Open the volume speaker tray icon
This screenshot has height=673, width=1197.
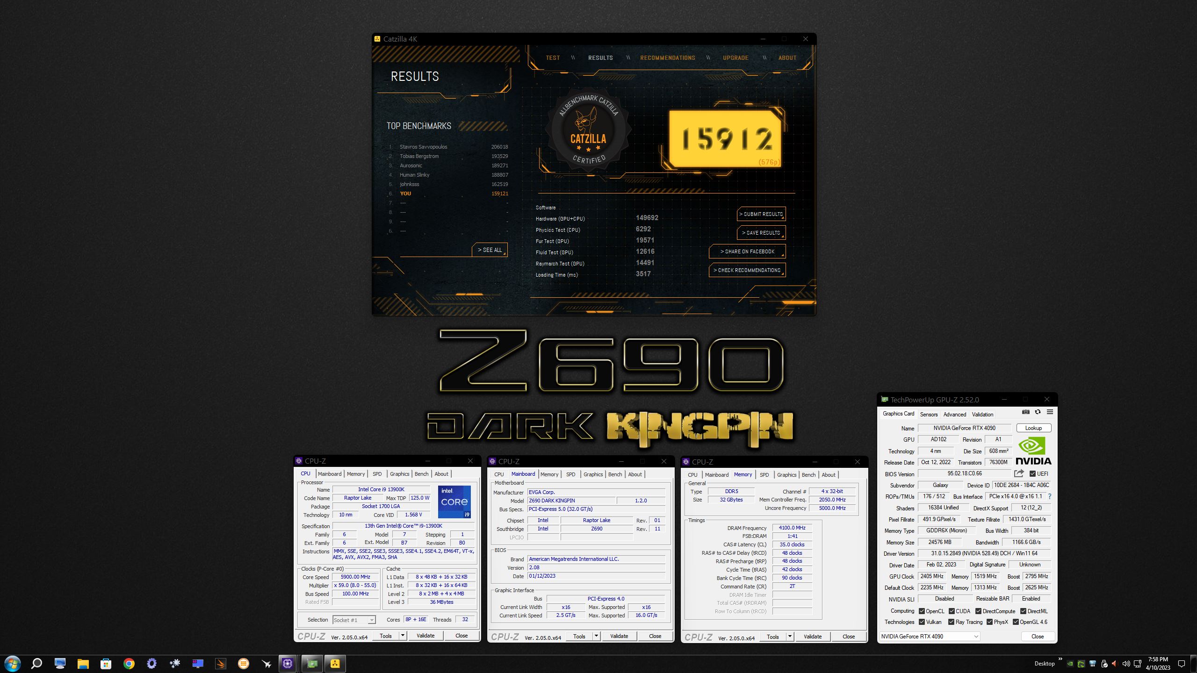(x=1126, y=664)
